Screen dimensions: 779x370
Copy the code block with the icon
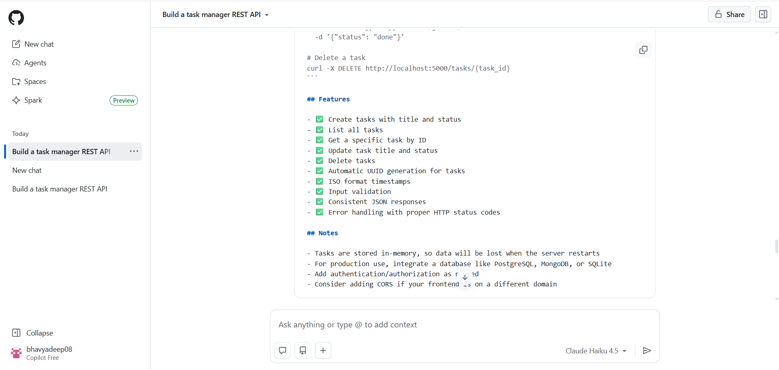(x=643, y=50)
